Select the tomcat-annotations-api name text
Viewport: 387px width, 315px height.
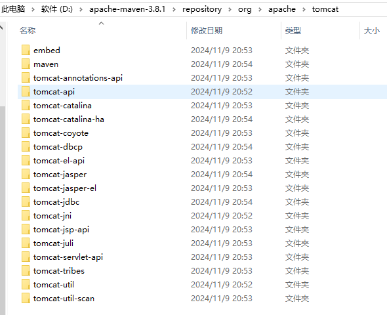78,78
